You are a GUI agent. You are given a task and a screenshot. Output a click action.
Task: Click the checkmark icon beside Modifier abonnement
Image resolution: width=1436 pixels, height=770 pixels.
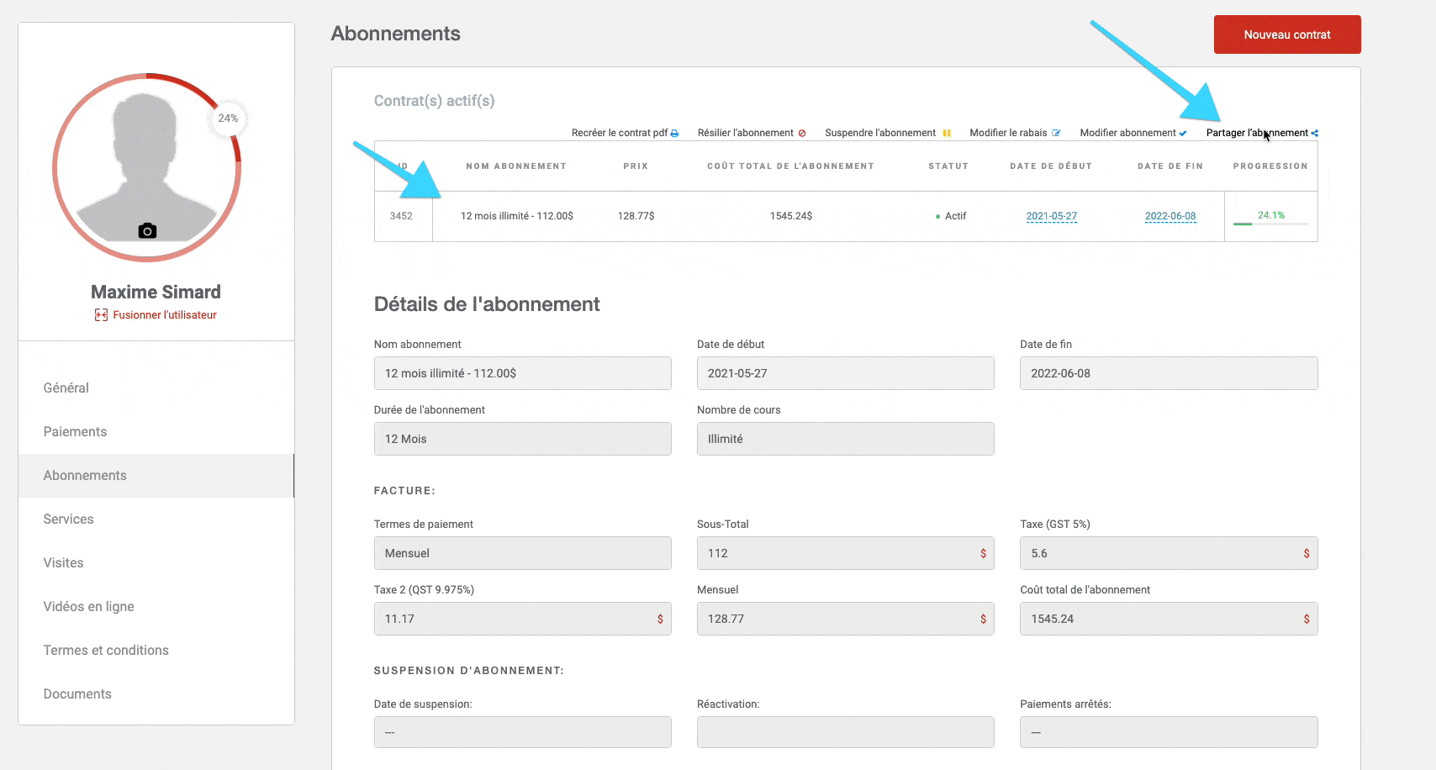(1183, 134)
